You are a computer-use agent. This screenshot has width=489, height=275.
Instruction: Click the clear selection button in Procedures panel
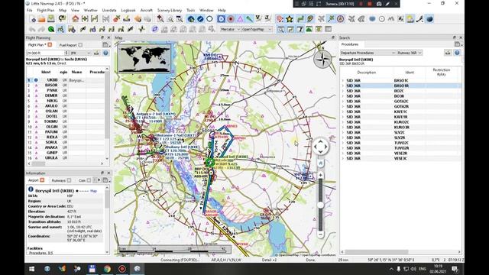tap(448, 53)
